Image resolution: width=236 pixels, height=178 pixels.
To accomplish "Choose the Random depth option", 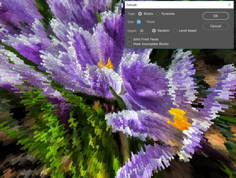I will click(x=154, y=31).
